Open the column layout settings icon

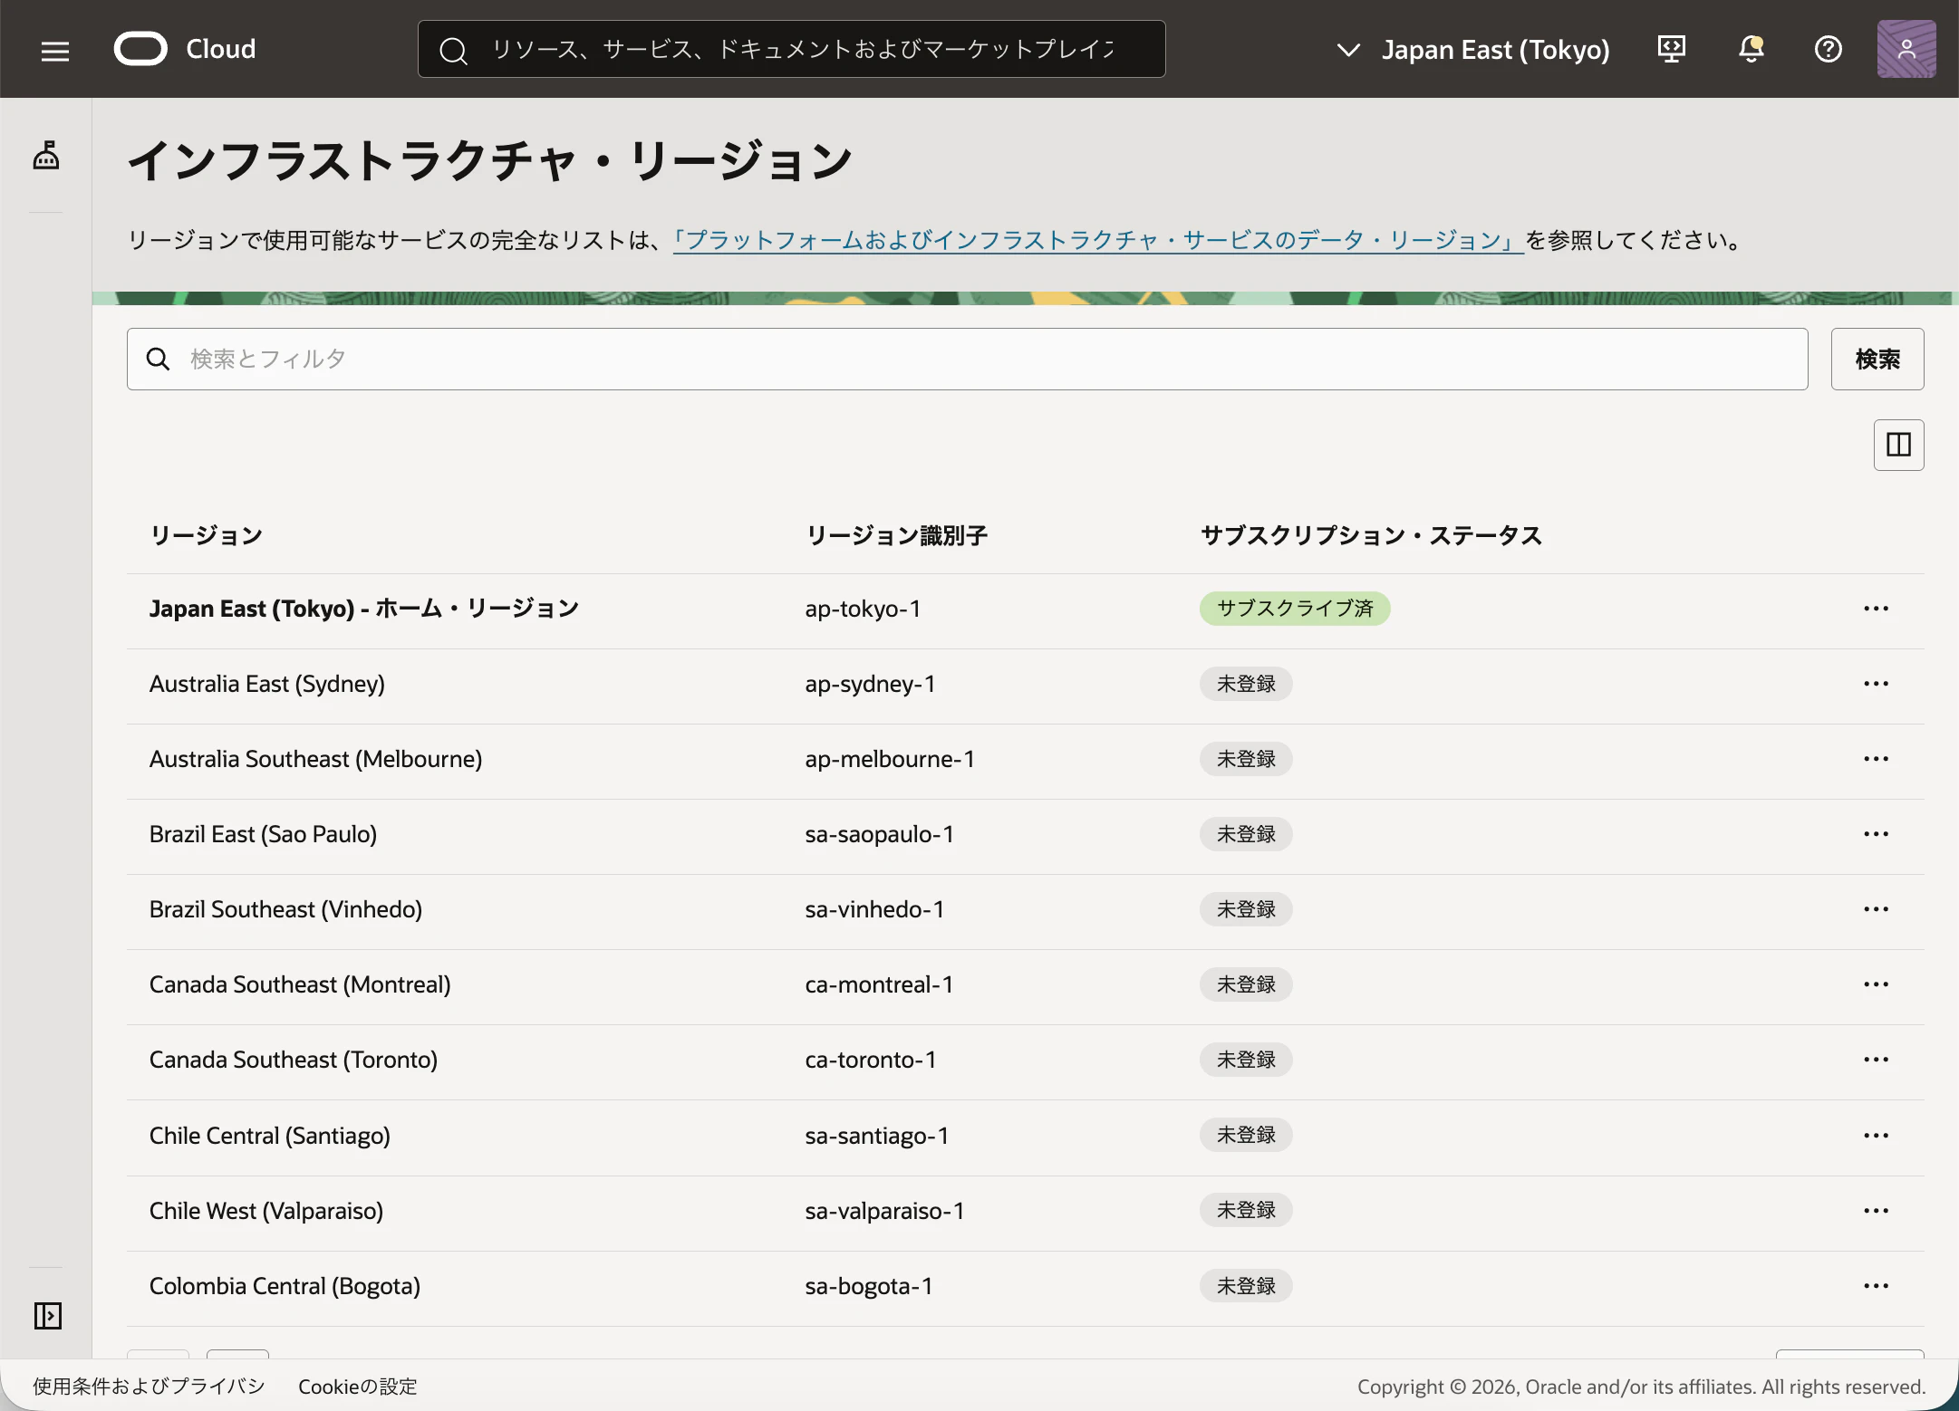(1899, 445)
